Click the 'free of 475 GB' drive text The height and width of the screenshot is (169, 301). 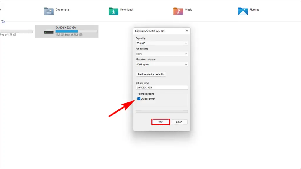click(x=8, y=35)
